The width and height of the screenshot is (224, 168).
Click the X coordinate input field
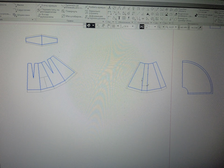point(184,28)
